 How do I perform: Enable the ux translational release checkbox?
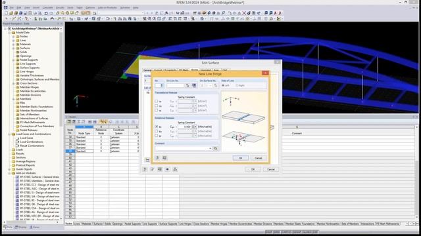pyautogui.click(x=157, y=102)
